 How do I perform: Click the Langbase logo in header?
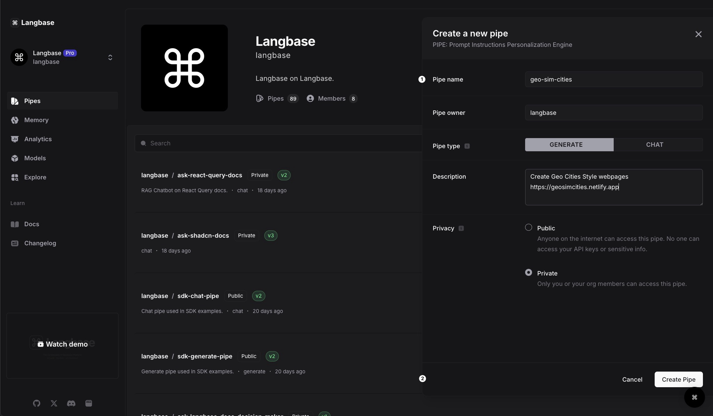pos(32,23)
